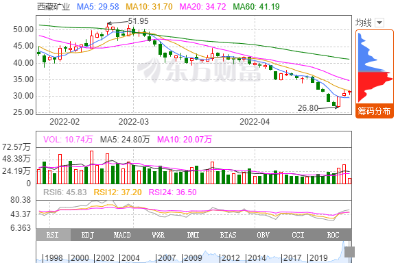Click the volume MA5: 24.80万 label
Image resolution: width=398 pixels, height=265 pixels.
[125, 139]
